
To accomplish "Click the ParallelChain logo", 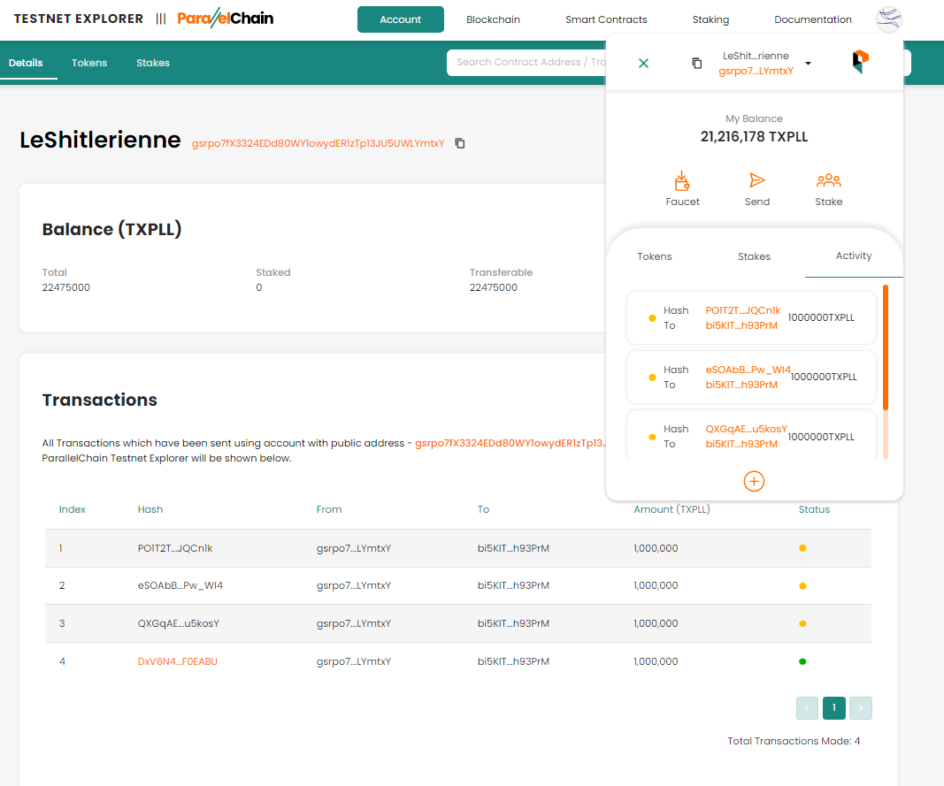I will 226,18.
